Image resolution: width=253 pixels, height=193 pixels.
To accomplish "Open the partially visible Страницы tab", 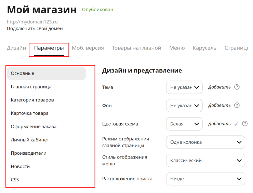I will 236,48.
